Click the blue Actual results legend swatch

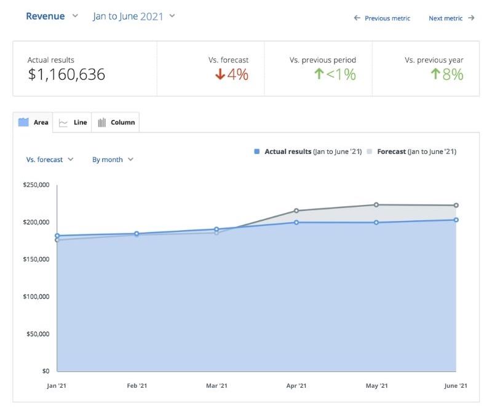click(x=257, y=152)
